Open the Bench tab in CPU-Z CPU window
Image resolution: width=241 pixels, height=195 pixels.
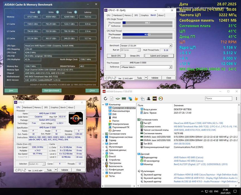pyautogui.click(x=63, y=107)
